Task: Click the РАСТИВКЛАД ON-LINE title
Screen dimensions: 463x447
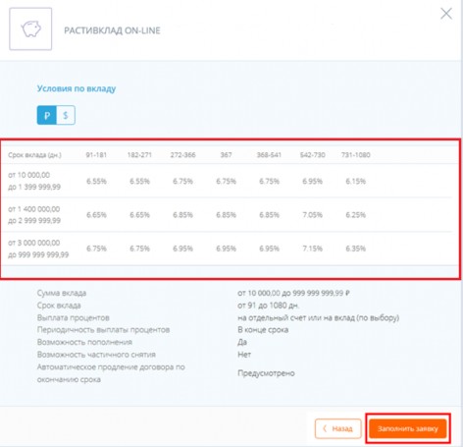Action: pos(112,30)
